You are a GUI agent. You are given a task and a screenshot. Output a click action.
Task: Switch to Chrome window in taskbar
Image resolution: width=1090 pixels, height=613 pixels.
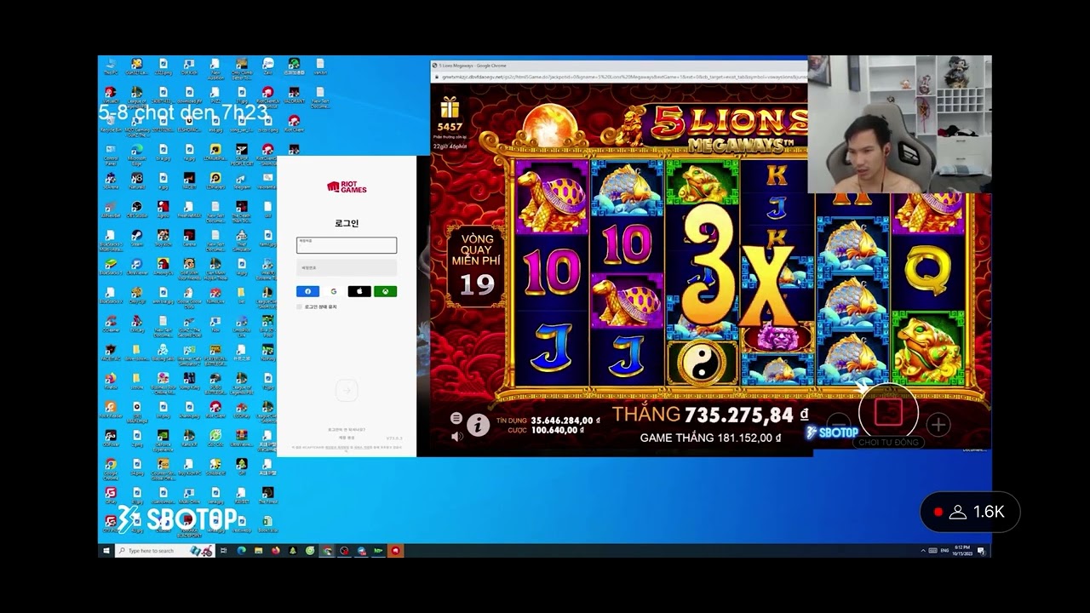(327, 551)
